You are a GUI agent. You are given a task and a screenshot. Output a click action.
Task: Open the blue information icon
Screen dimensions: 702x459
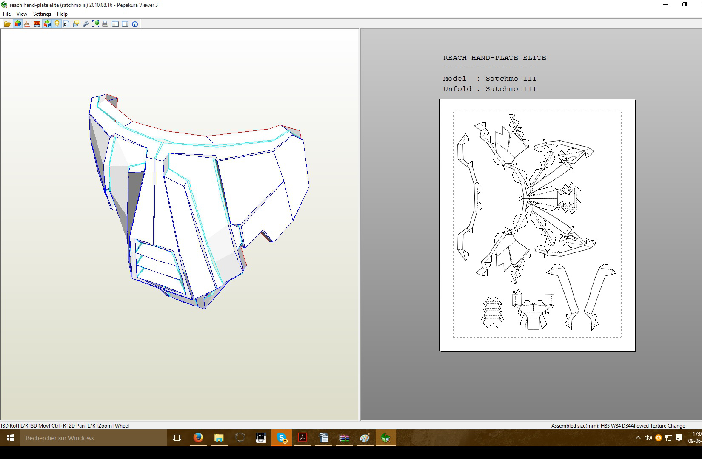pos(135,24)
